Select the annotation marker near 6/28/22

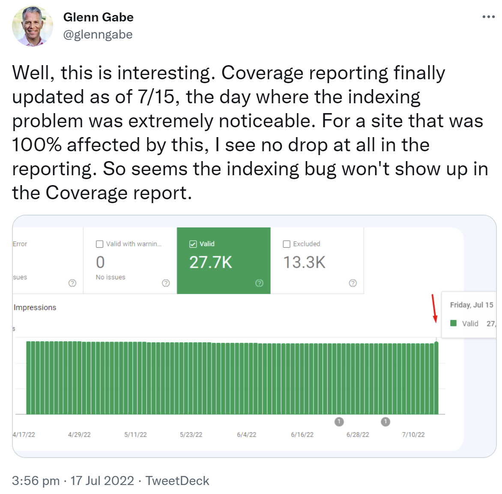[385, 422]
